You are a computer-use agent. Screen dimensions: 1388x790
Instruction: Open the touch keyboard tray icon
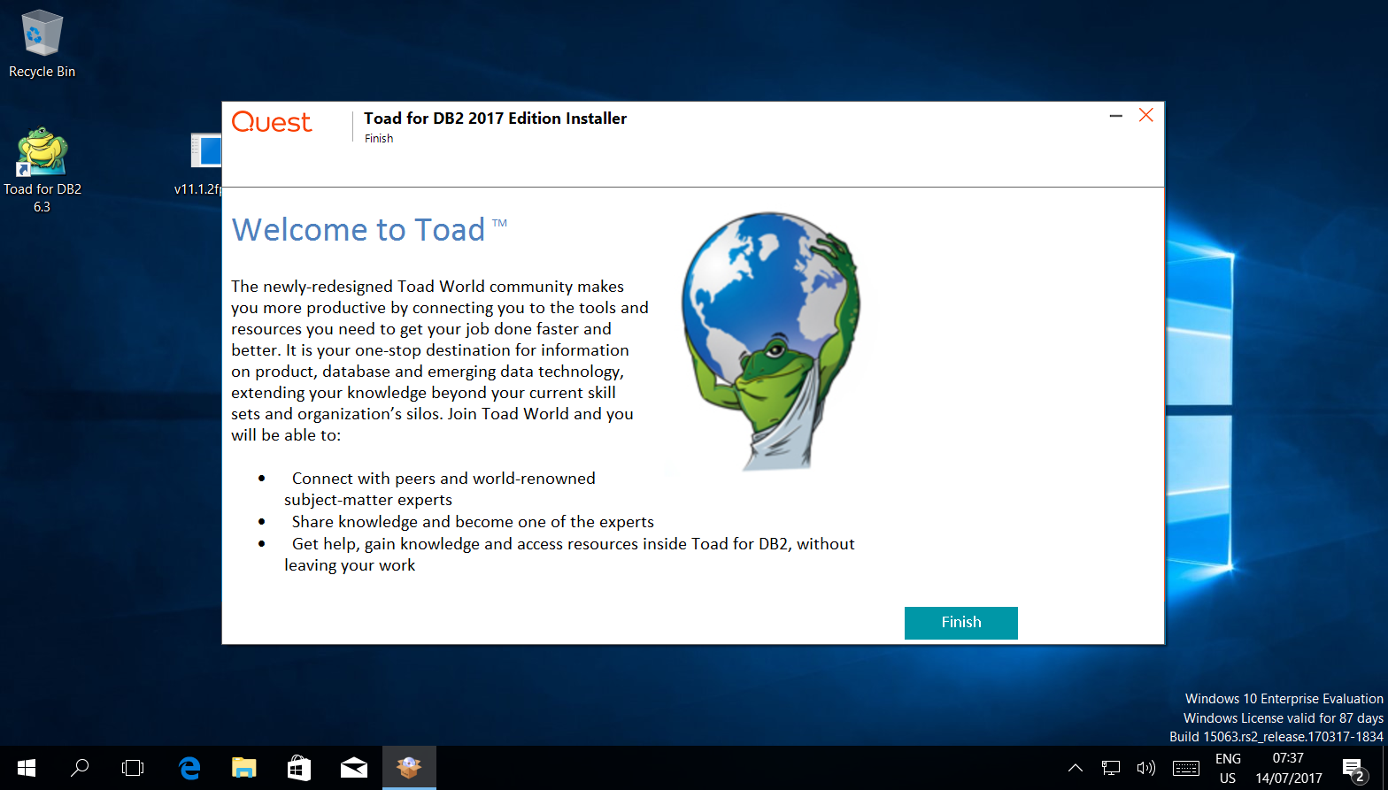pos(1186,768)
